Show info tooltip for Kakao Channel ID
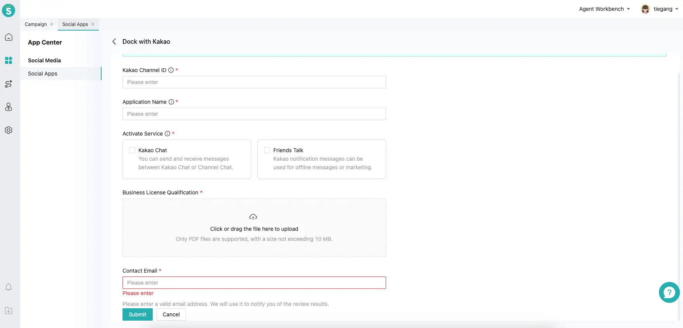Screen dimensions: 683x328 pyautogui.click(x=171, y=70)
